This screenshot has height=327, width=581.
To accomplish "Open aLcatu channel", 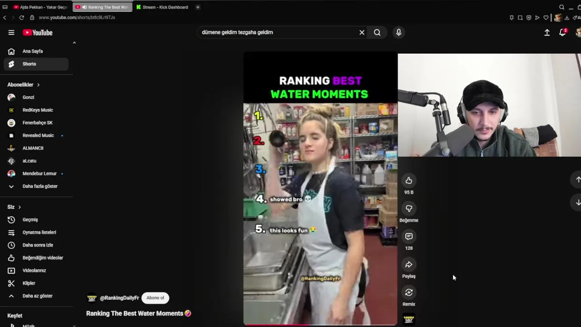I will pyautogui.click(x=36, y=161).
